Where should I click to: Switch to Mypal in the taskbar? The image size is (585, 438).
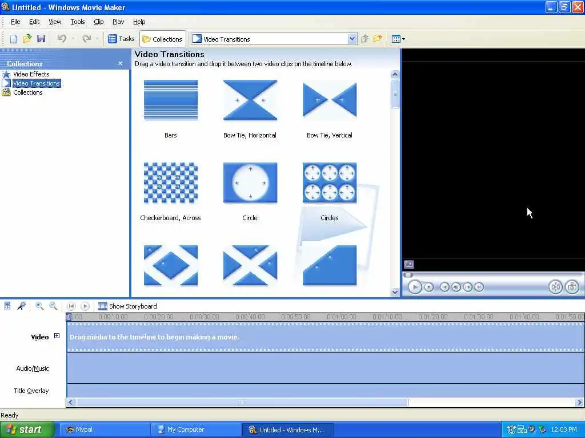[105, 430]
